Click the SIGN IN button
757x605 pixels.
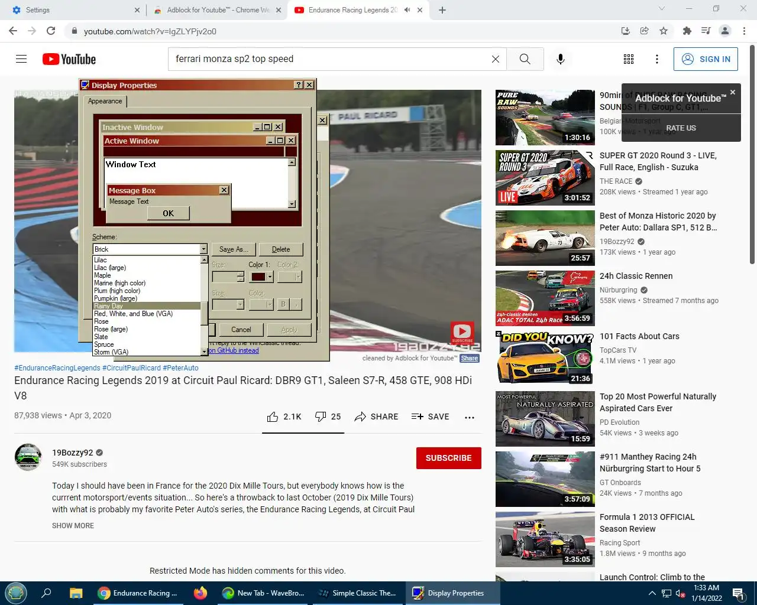click(706, 59)
